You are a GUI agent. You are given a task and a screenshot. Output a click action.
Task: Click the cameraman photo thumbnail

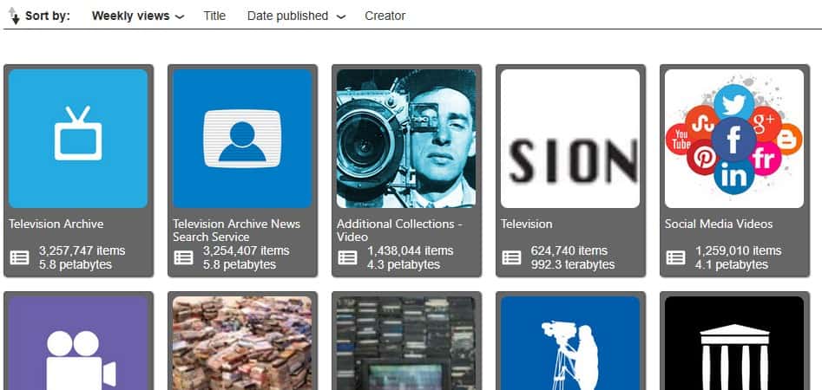(x=406, y=139)
